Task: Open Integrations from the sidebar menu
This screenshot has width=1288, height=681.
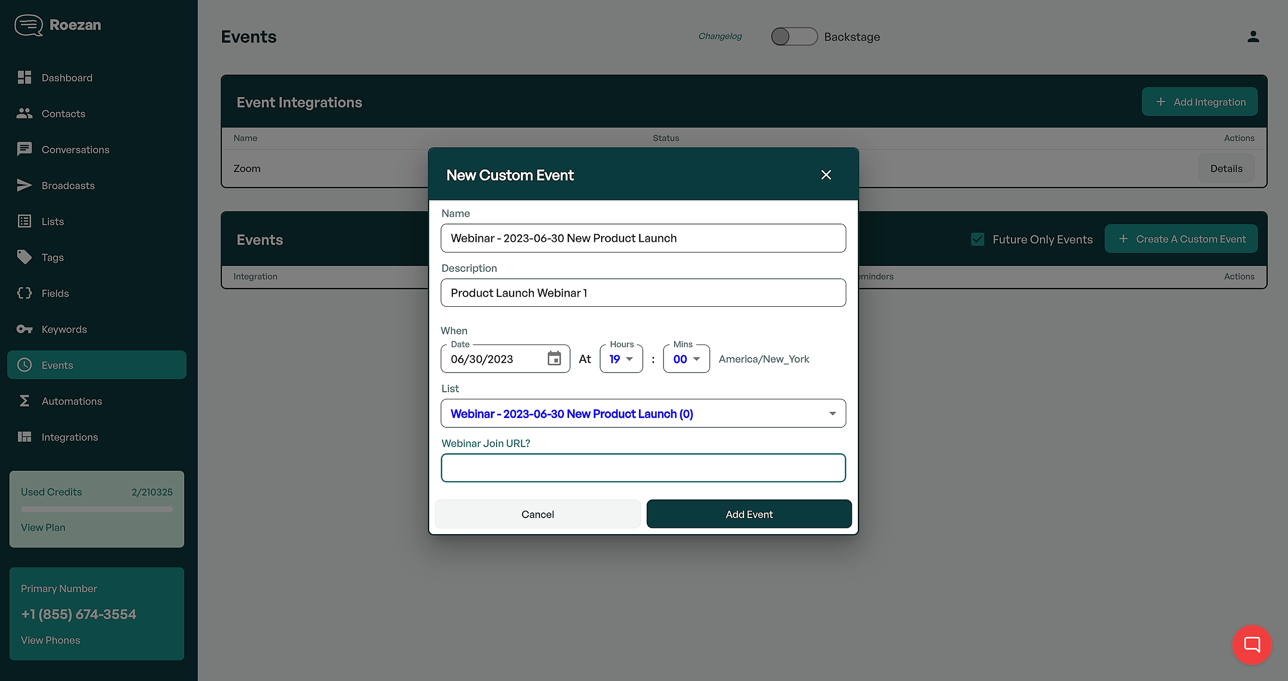Action: pyautogui.click(x=69, y=437)
